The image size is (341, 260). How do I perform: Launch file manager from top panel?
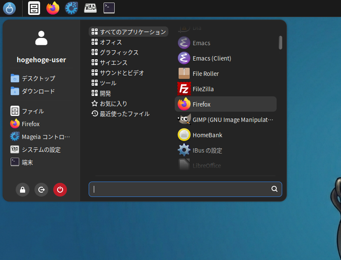(34, 8)
